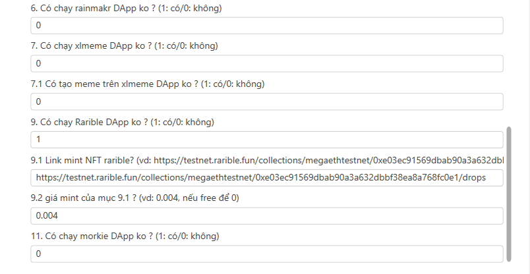Click the vertical scrollbar thumb
530x274 pixels.
tap(509, 194)
